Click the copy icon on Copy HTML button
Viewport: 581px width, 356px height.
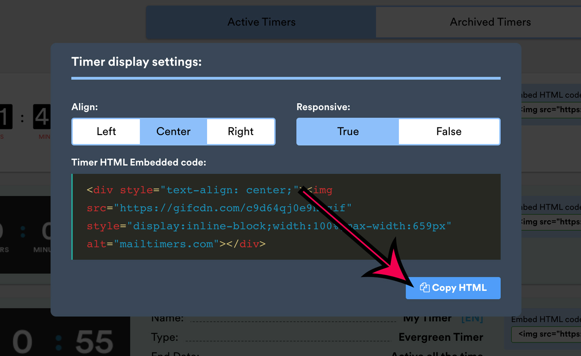pos(424,287)
